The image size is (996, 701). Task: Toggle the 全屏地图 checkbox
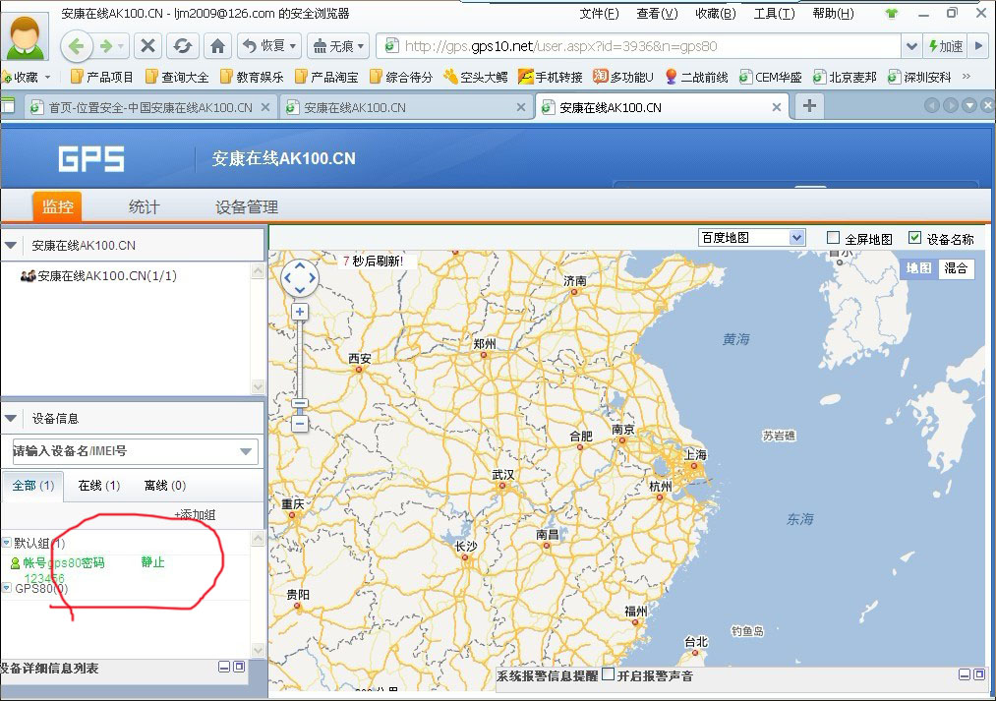point(833,238)
